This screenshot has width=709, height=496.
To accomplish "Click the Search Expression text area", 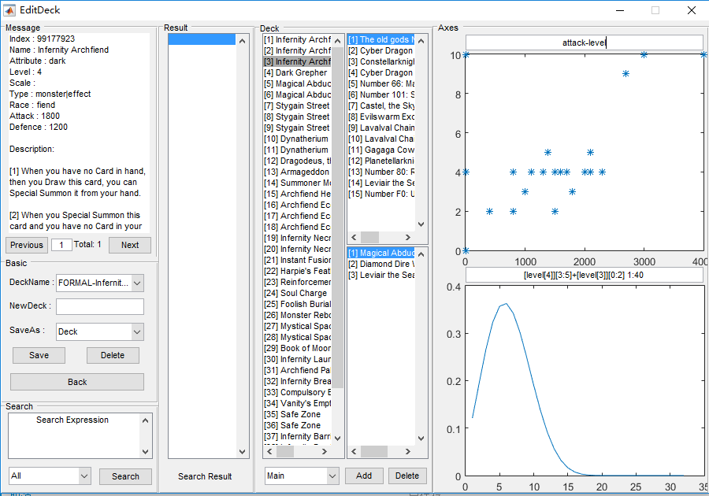I will coord(74,435).
